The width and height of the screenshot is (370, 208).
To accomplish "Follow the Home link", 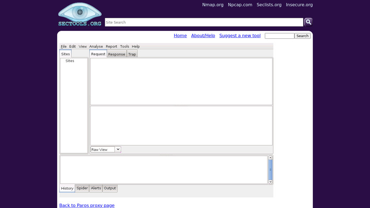I will pos(180,36).
